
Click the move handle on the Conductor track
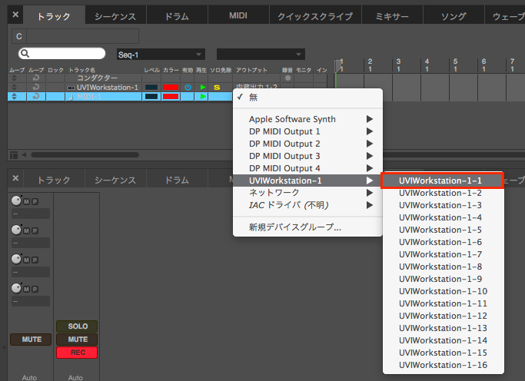point(14,78)
